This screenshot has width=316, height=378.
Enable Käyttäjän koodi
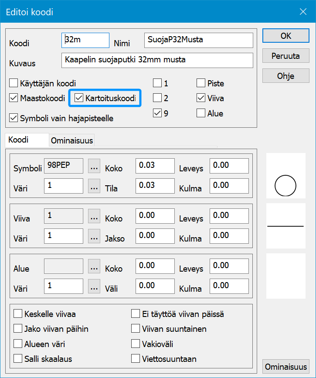tap(14, 83)
